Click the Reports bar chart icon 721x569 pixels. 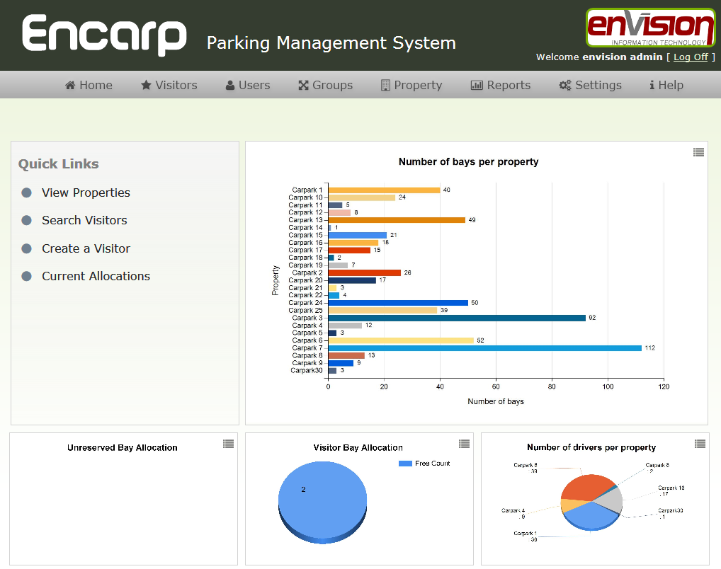point(477,86)
